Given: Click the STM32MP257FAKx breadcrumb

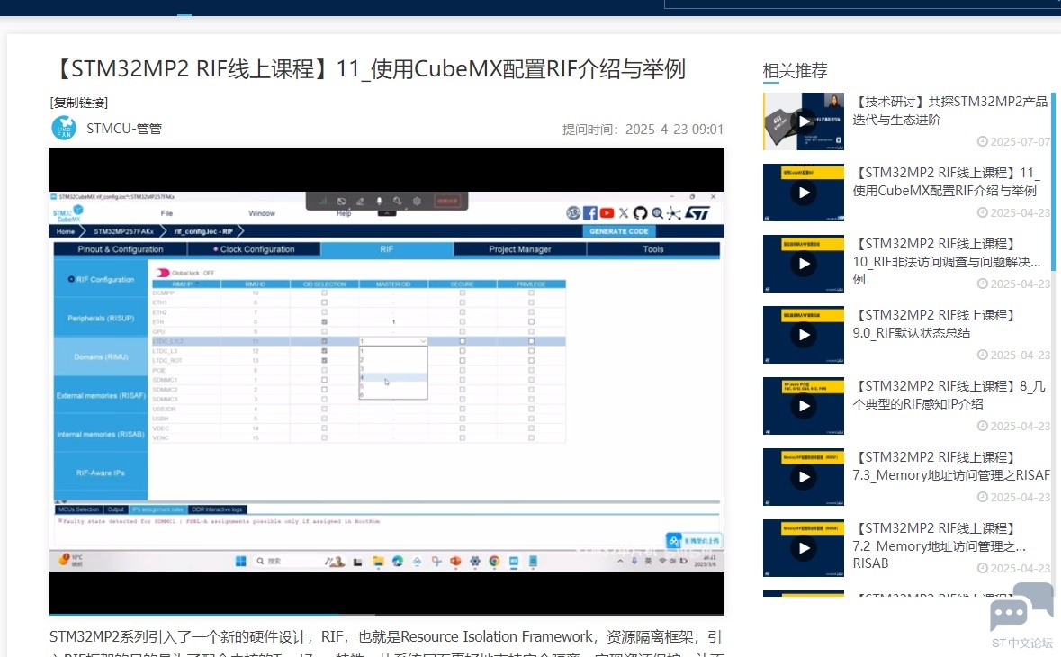Looking at the screenshot, I should (x=123, y=231).
